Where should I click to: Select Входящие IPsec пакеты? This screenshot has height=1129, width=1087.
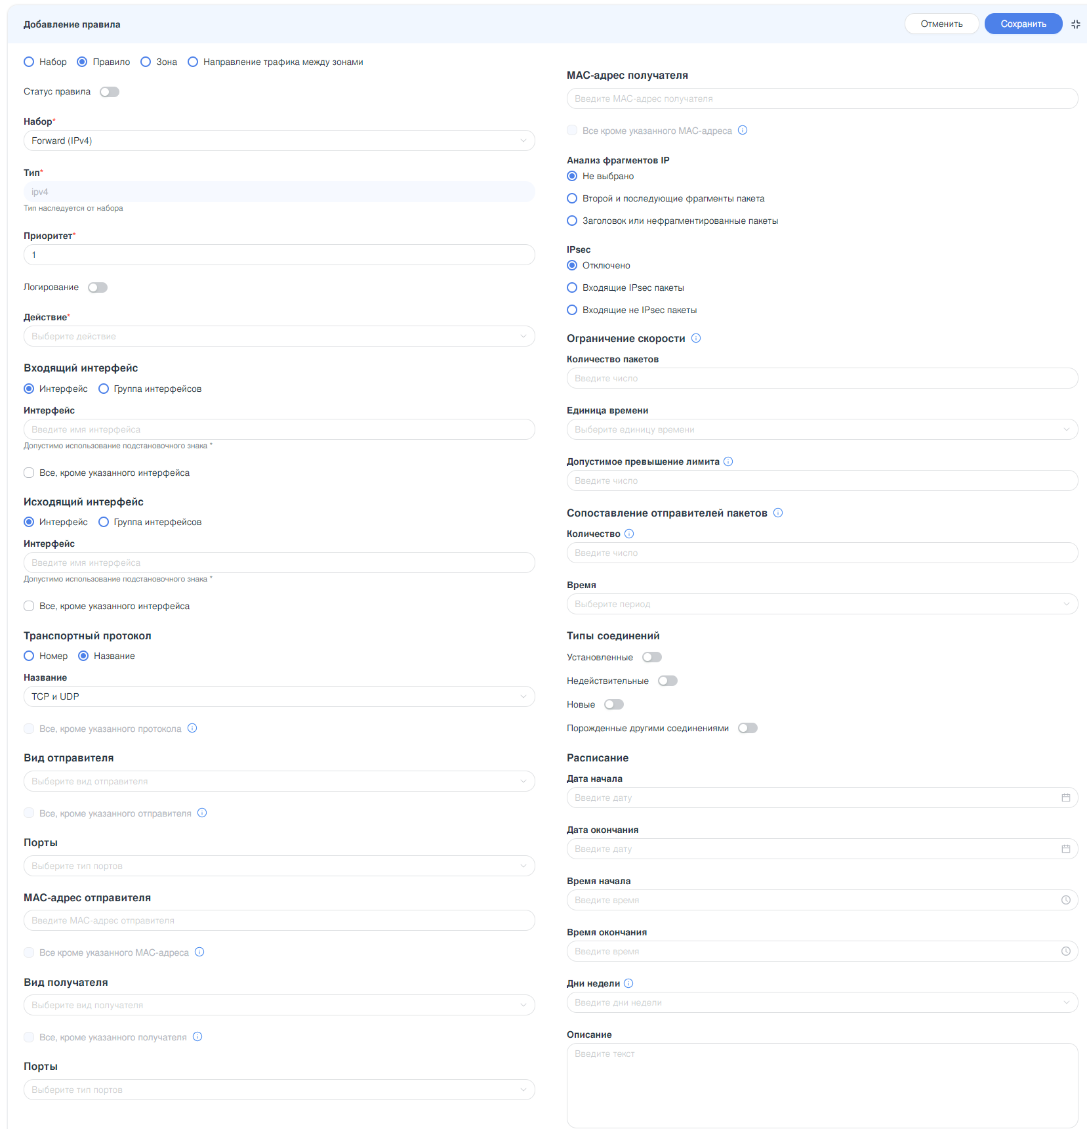572,288
